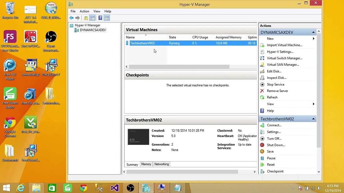The width and height of the screenshot is (344, 193).
Task: Select Free FLV Player desktop icon
Action: [10, 70]
